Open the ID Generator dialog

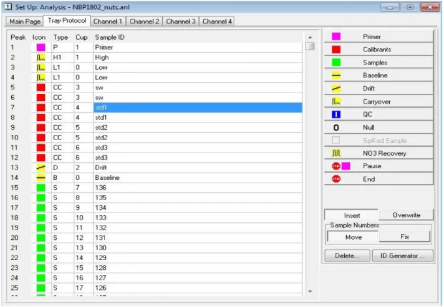pyautogui.click(x=402, y=256)
